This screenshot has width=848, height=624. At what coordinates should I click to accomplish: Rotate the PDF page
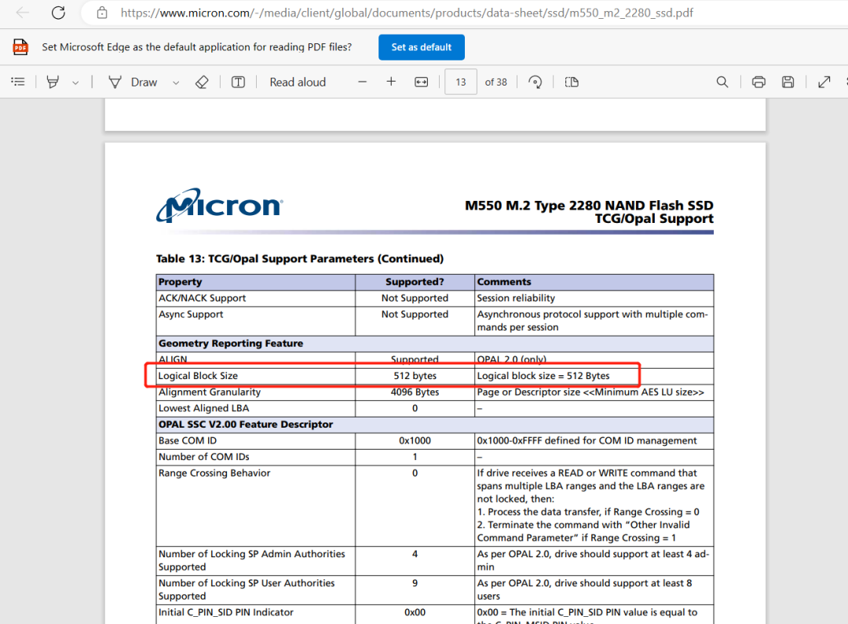[535, 82]
